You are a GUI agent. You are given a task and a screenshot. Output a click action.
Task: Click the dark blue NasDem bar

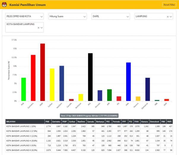[x=61, y=83]
